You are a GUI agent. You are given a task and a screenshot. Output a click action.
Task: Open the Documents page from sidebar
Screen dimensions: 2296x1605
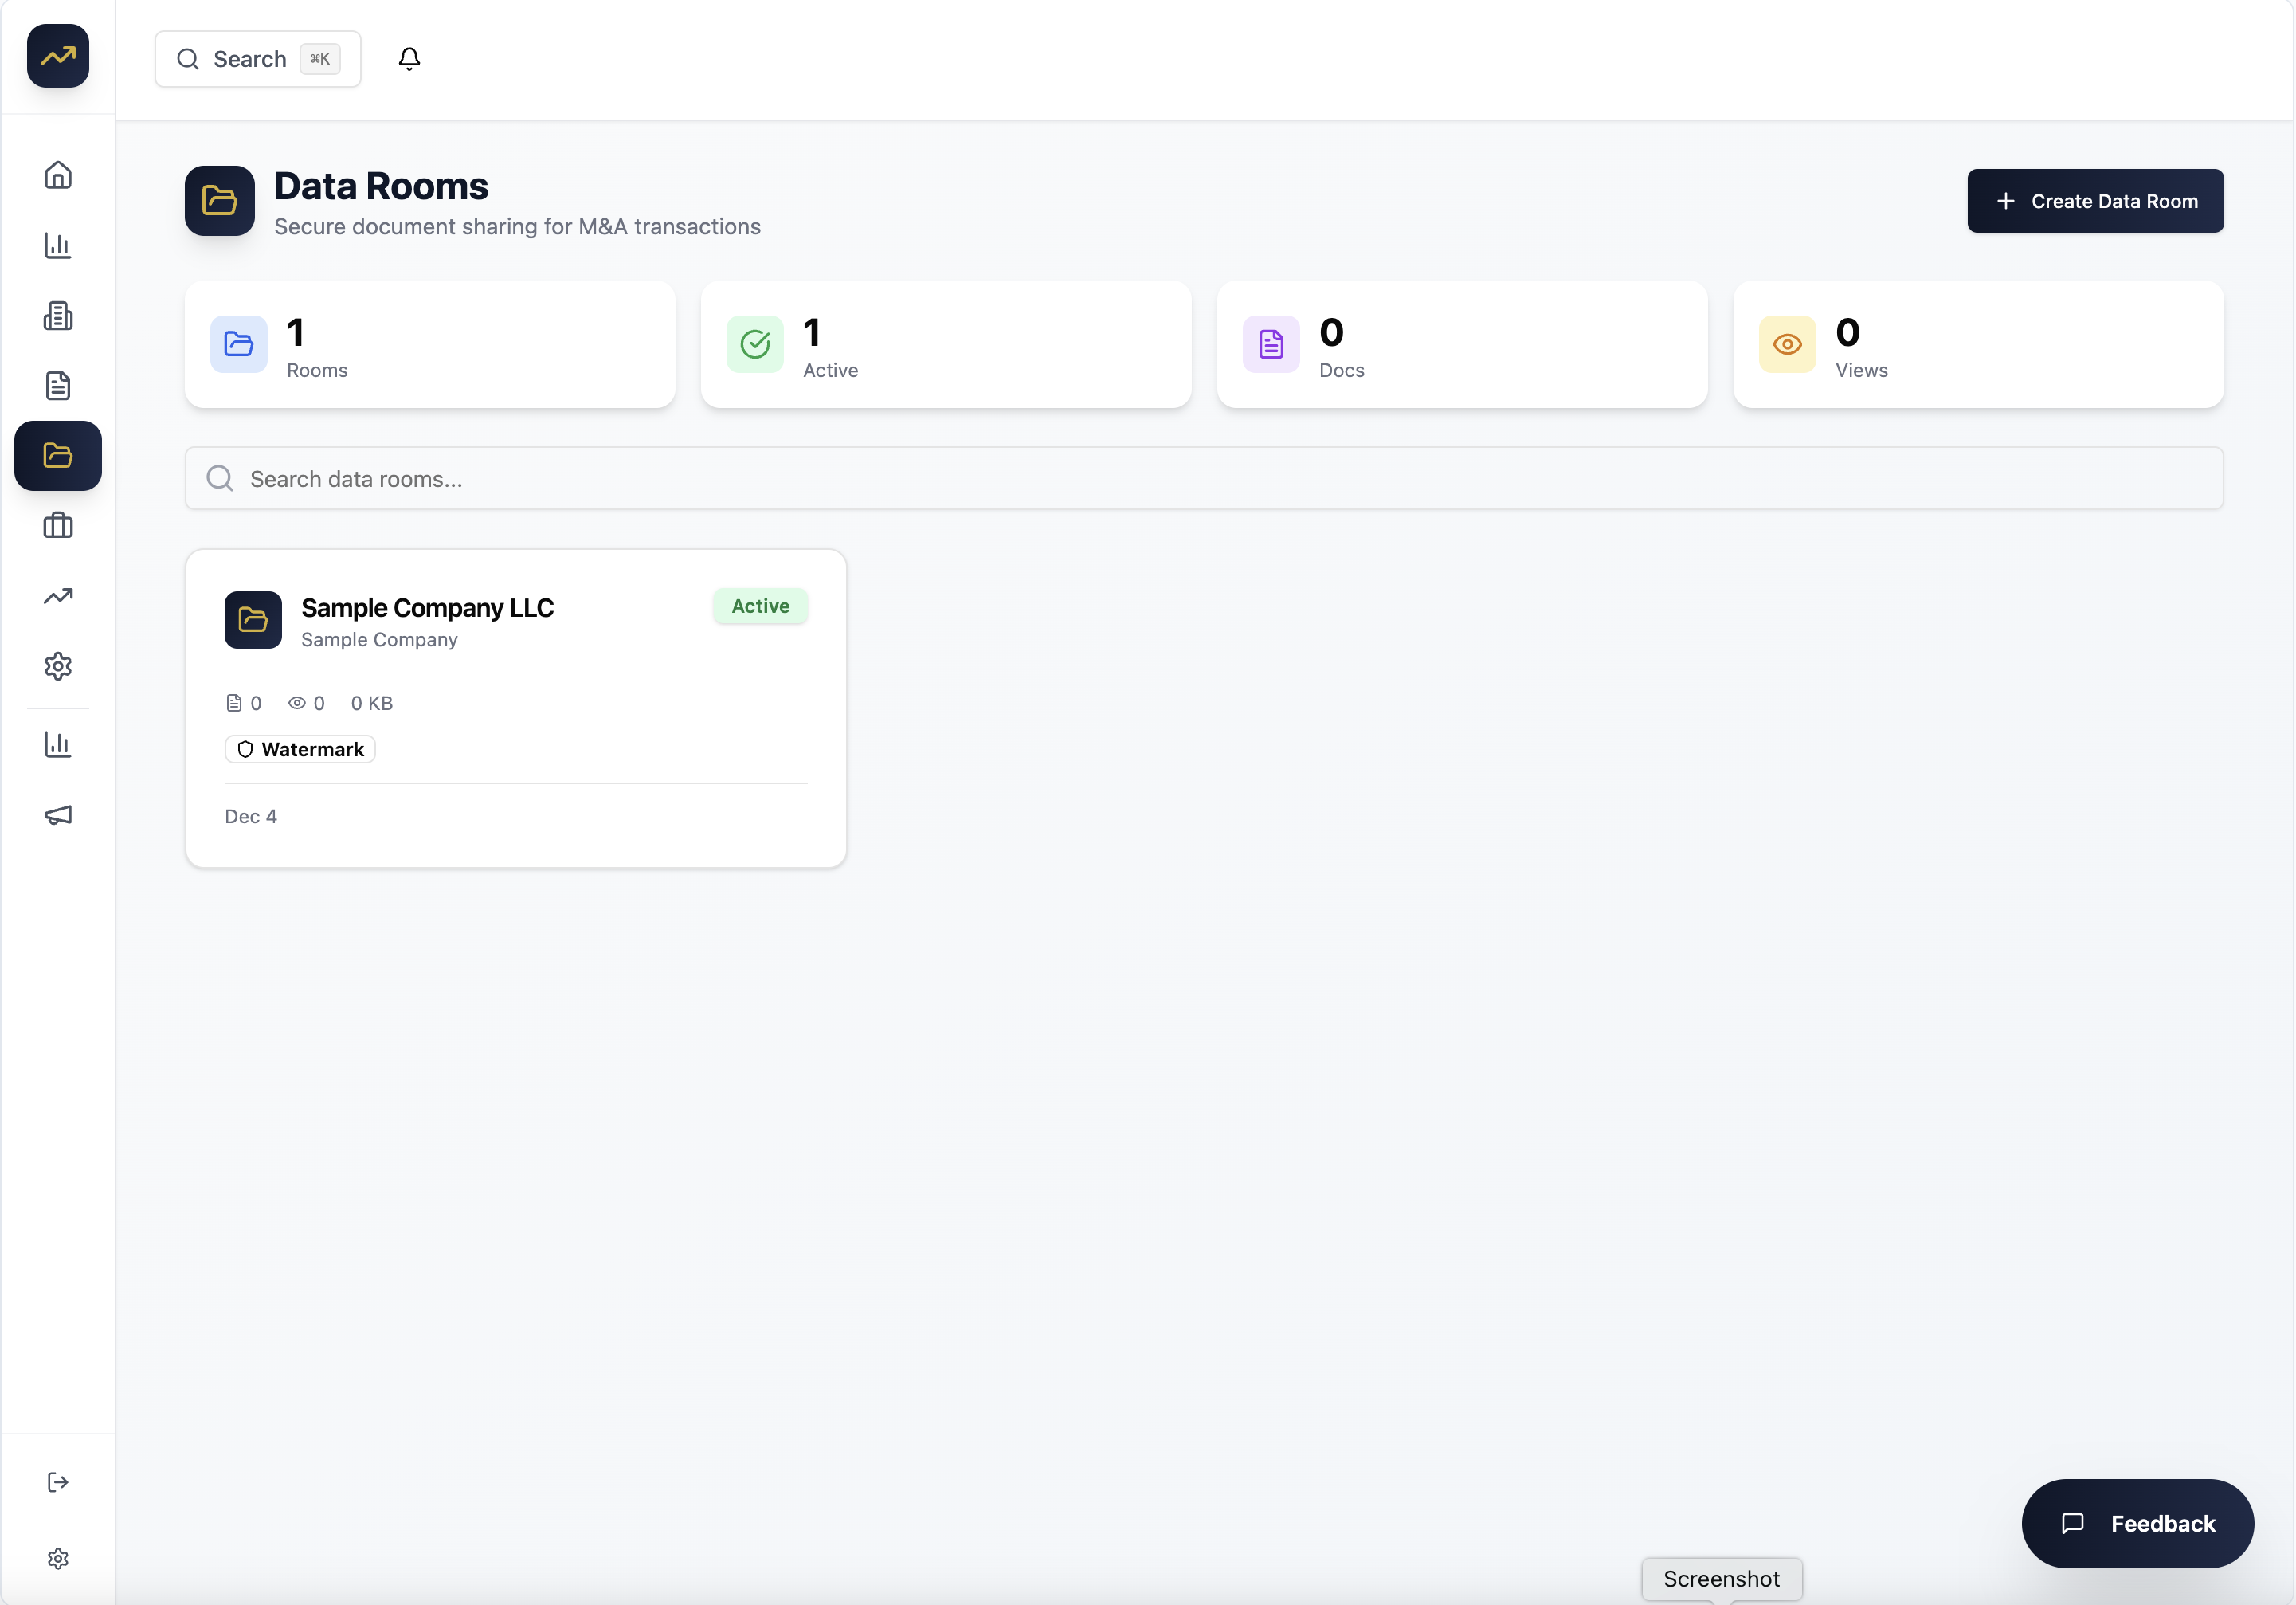(x=57, y=385)
